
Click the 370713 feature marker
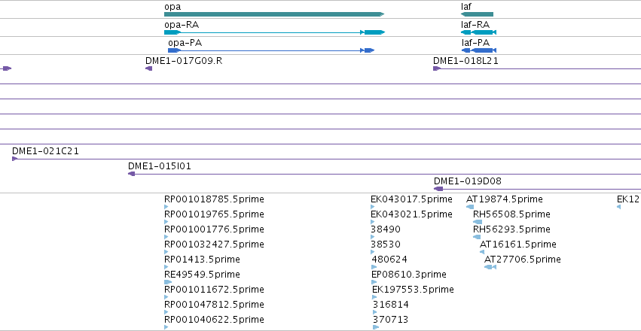[376, 327]
